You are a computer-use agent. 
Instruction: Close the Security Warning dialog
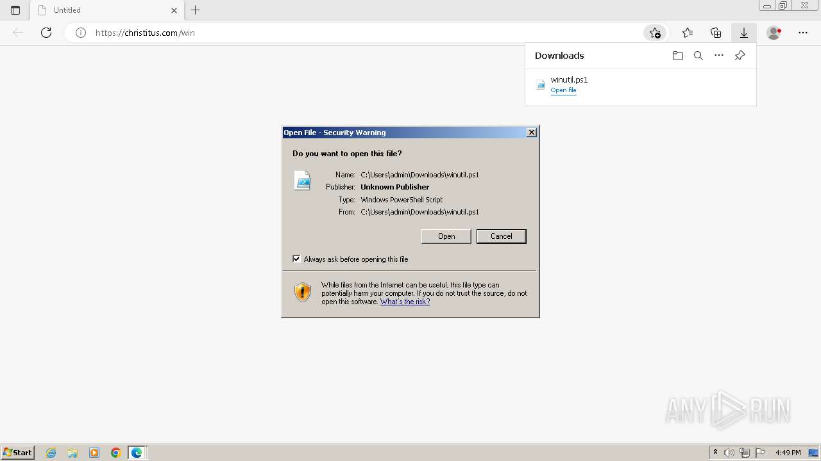[532, 133]
